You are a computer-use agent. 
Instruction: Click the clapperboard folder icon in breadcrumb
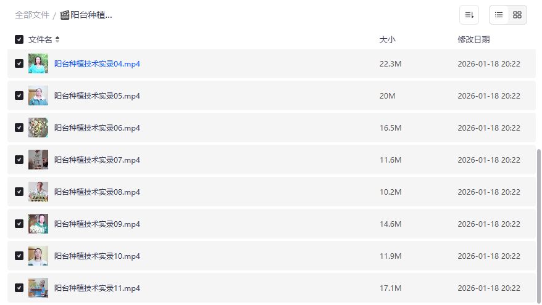[x=65, y=15]
